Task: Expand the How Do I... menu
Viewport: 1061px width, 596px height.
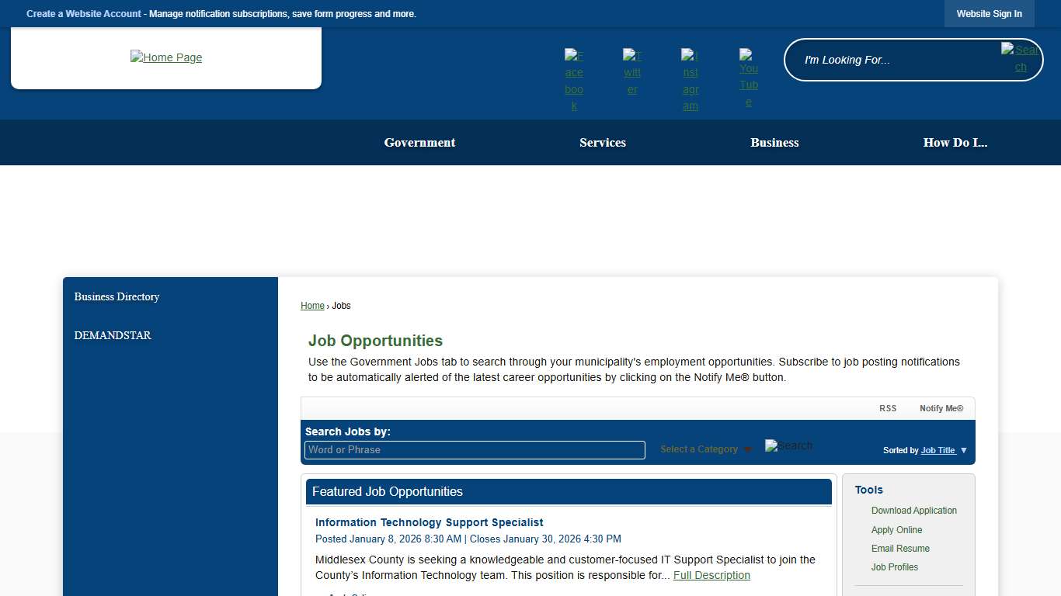Action: coord(955,142)
